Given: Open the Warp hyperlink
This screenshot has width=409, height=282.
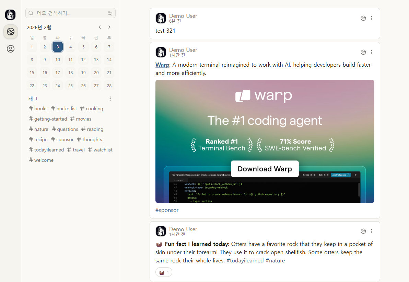Looking at the screenshot, I should coord(162,65).
